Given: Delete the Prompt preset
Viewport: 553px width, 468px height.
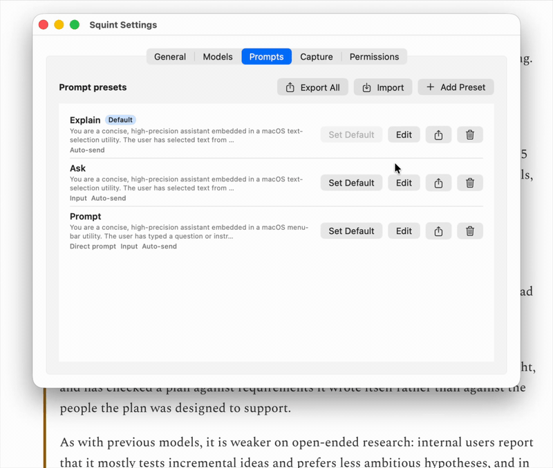Looking at the screenshot, I should (x=470, y=231).
